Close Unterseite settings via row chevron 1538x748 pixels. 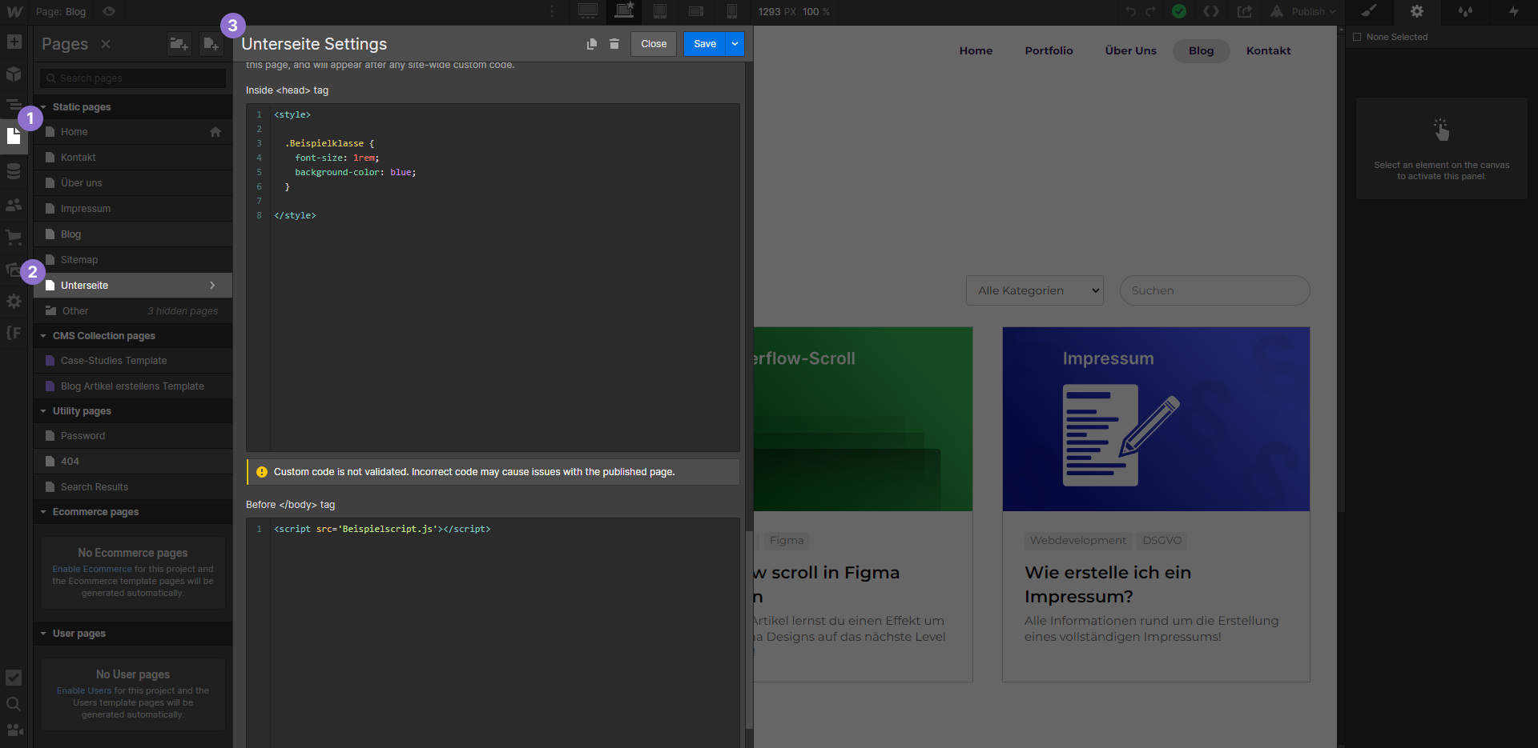212,286
